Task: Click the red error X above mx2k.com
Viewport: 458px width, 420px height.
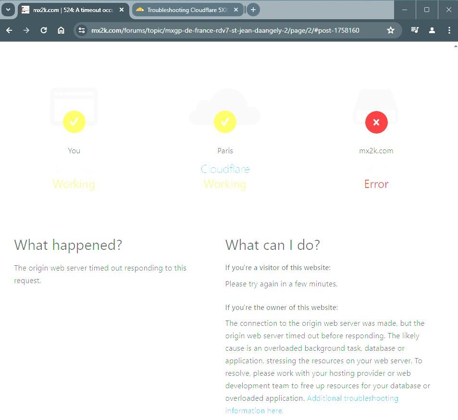Action: pyautogui.click(x=376, y=122)
